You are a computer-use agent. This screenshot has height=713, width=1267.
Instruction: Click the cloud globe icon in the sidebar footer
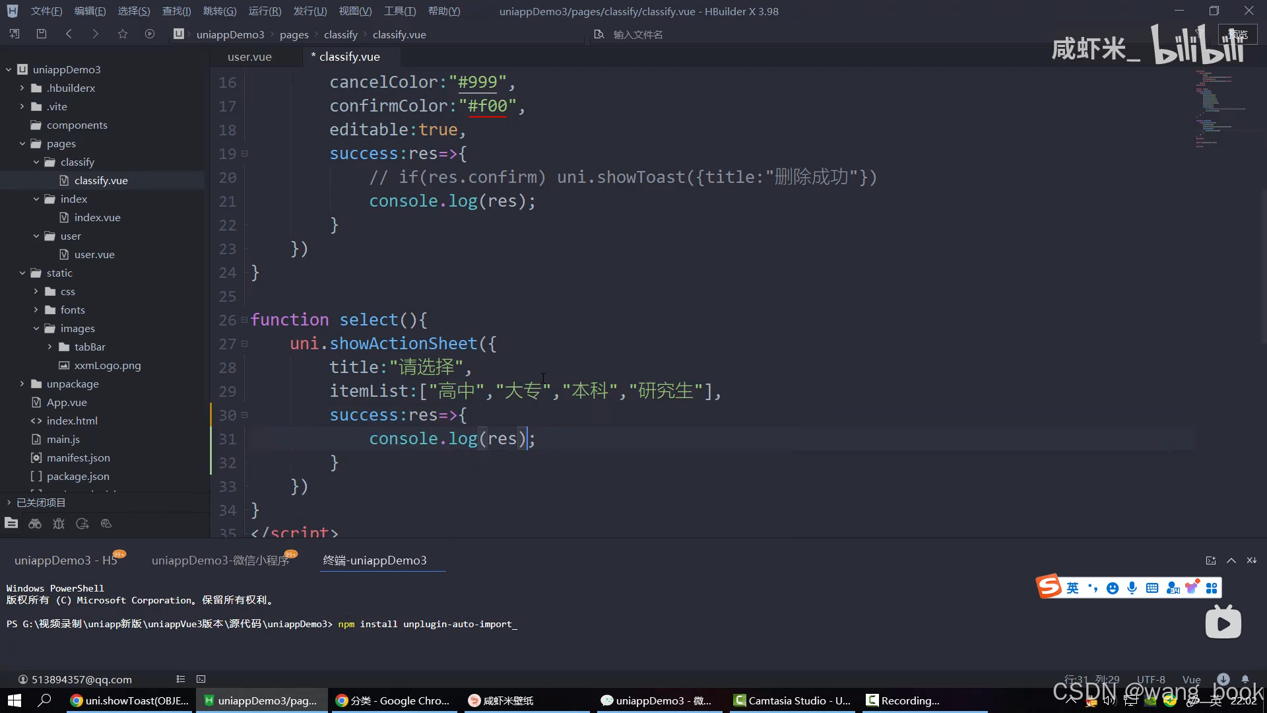(106, 524)
